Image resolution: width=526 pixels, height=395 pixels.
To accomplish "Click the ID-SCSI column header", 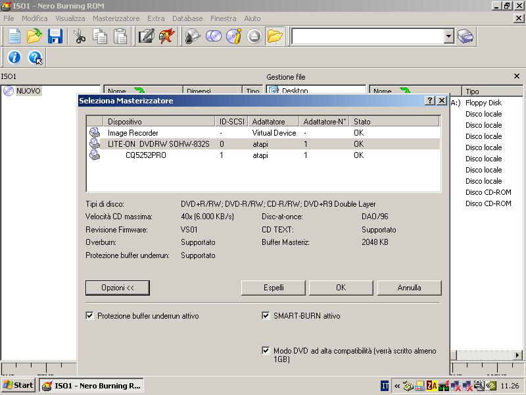I will pos(231,121).
